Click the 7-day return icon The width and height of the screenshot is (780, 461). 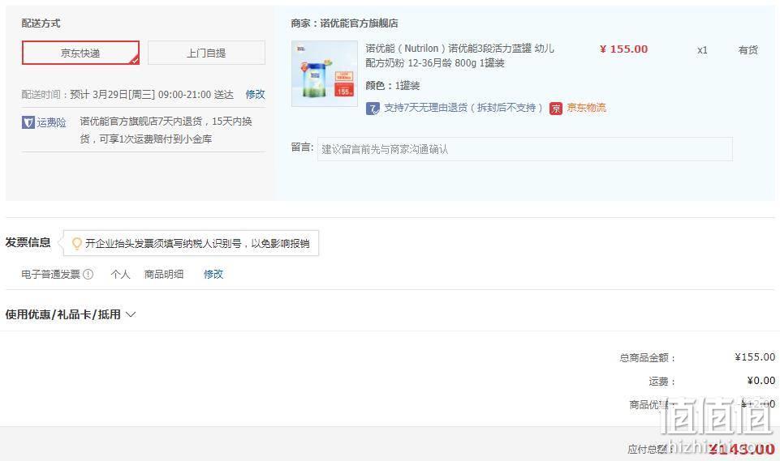tap(373, 109)
